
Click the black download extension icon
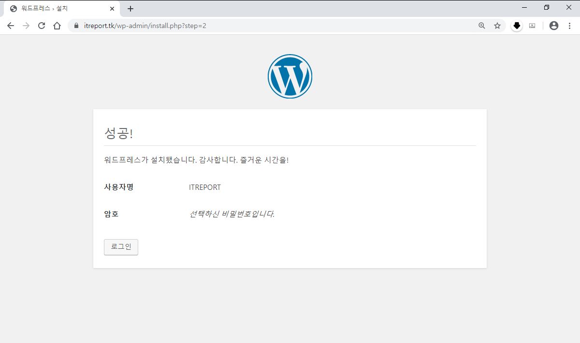517,26
